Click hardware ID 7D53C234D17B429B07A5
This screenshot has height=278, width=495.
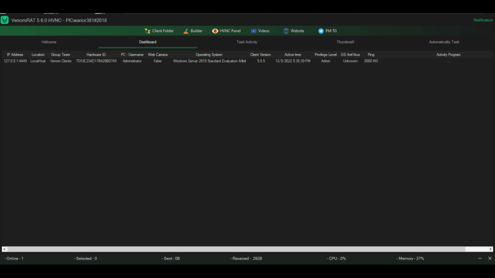coord(96,61)
